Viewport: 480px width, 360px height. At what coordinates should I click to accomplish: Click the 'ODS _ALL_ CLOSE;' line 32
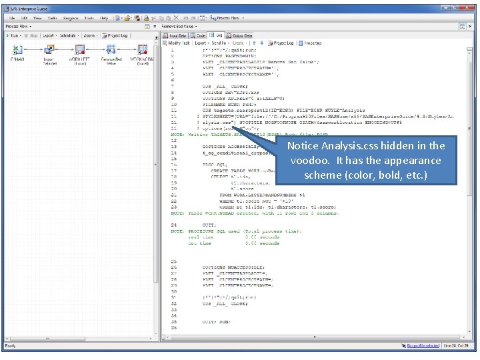[225, 304]
